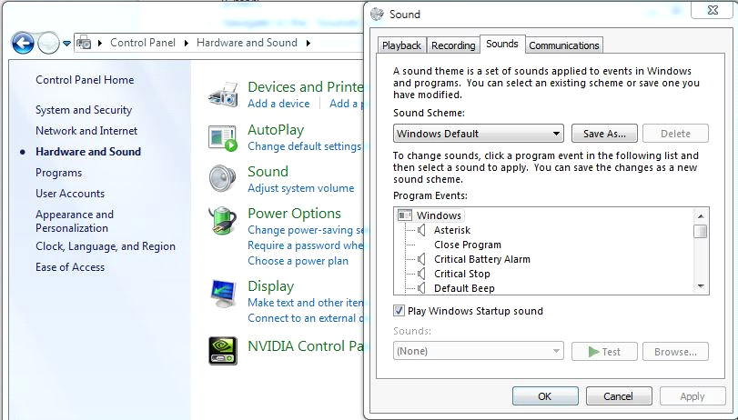Switch to the Communications tab
The height and width of the screenshot is (420, 738).
(564, 45)
